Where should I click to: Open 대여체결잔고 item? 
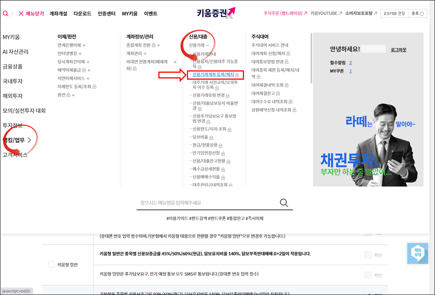pos(266,93)
